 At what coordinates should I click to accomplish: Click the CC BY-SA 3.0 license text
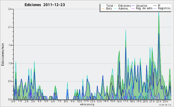click(165, 105)
